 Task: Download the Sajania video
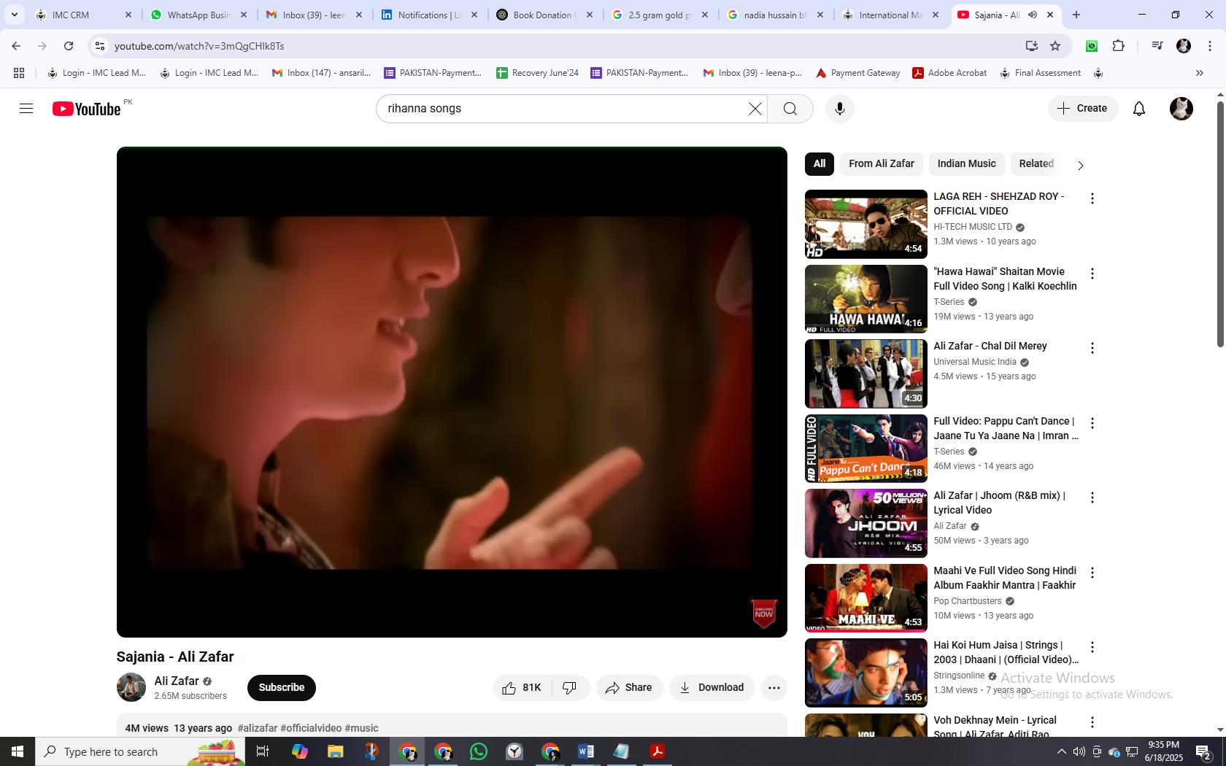click(712, 688)
